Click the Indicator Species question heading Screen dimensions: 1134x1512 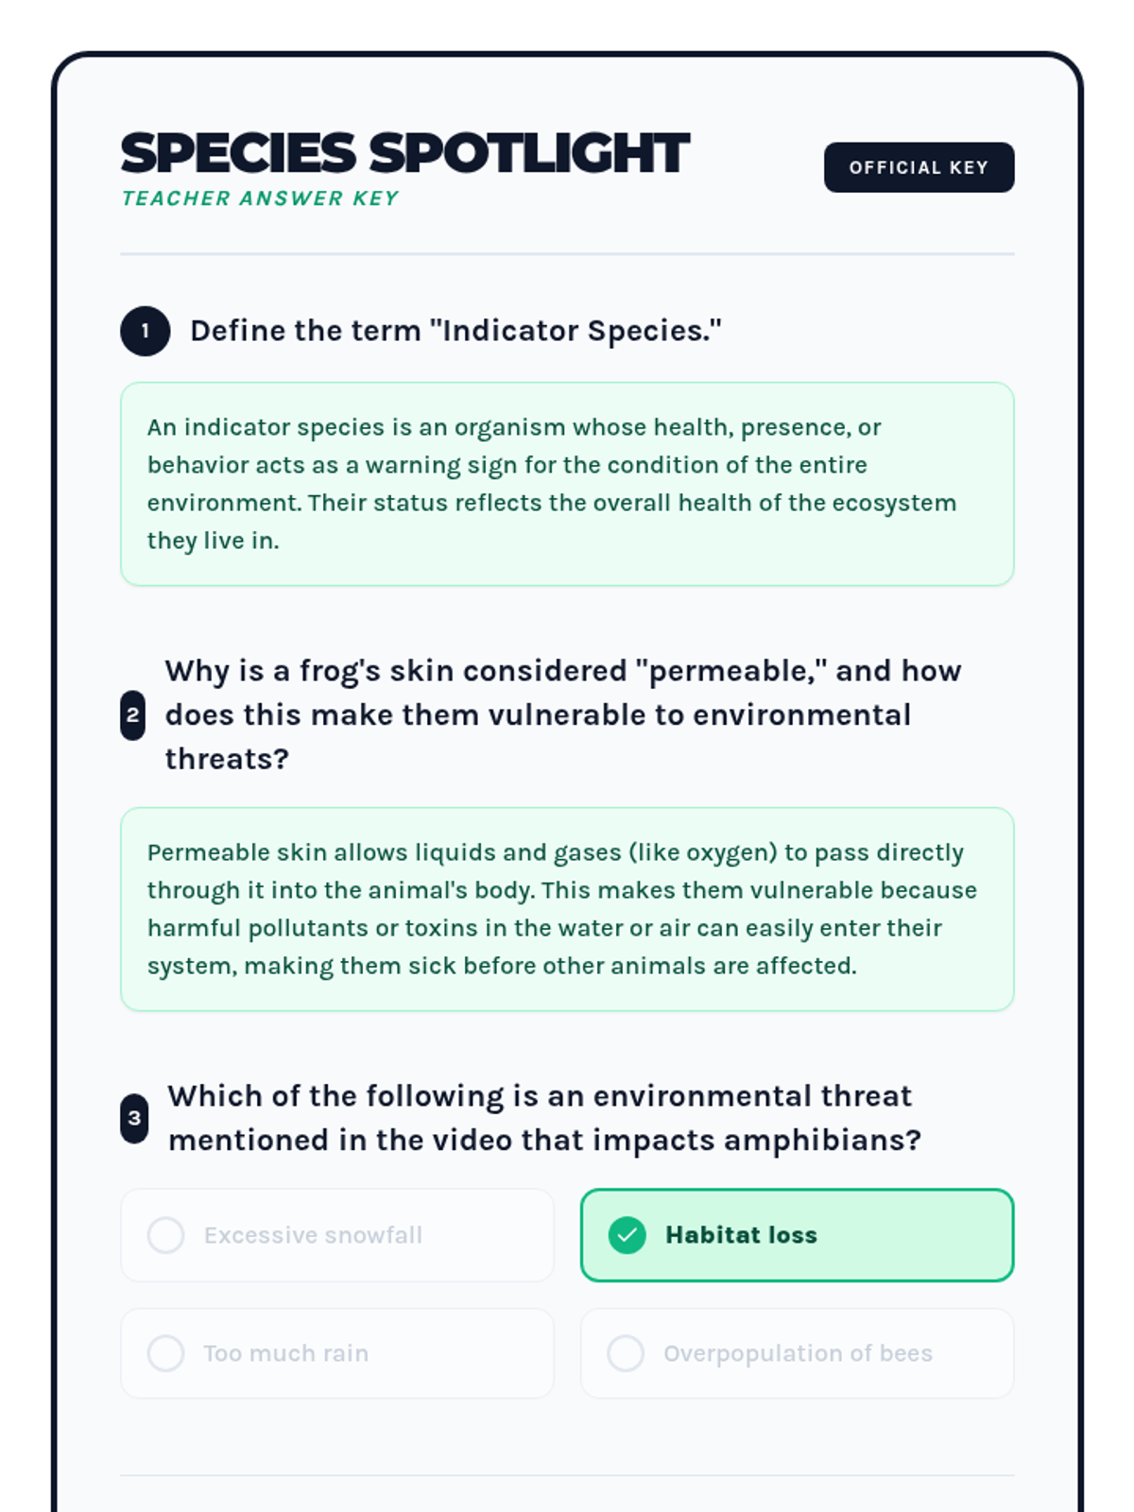455,331
